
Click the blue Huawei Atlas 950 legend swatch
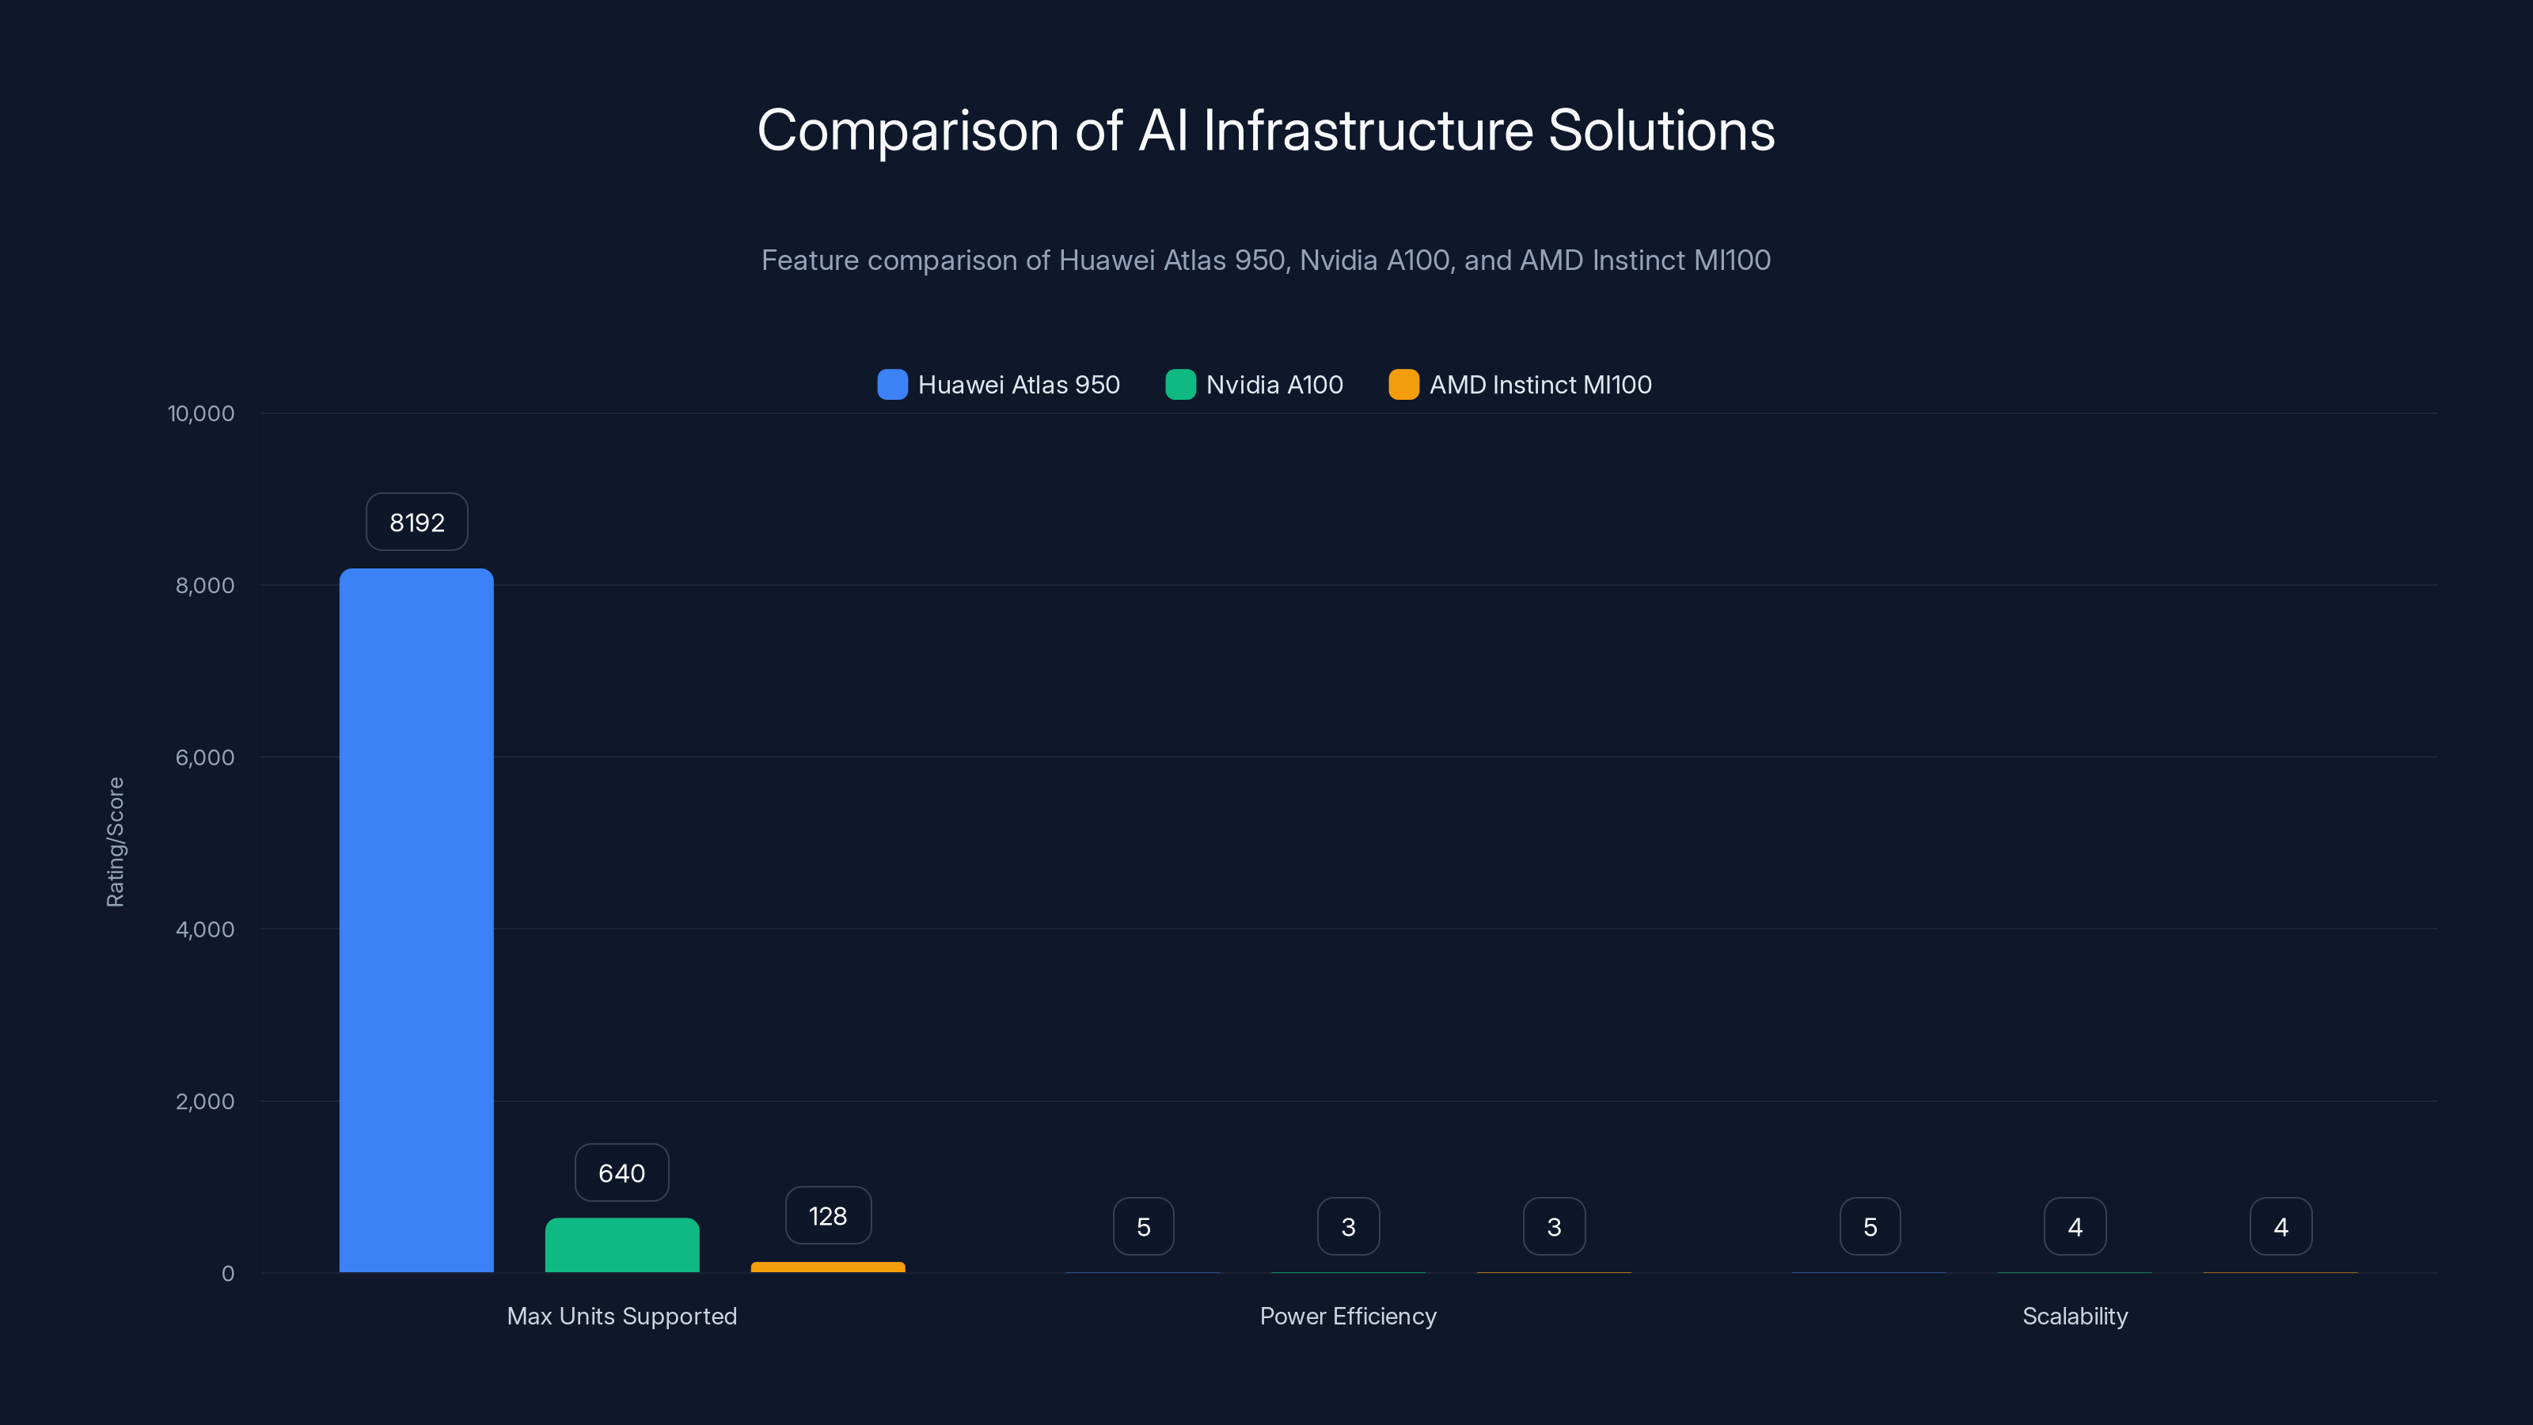click(892, 385)
